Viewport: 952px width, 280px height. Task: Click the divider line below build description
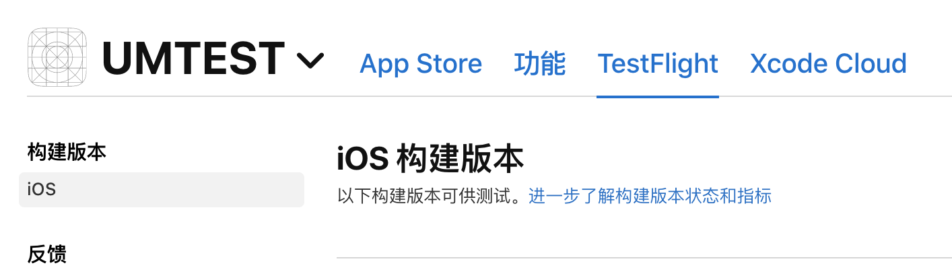(x=644, y=257)
